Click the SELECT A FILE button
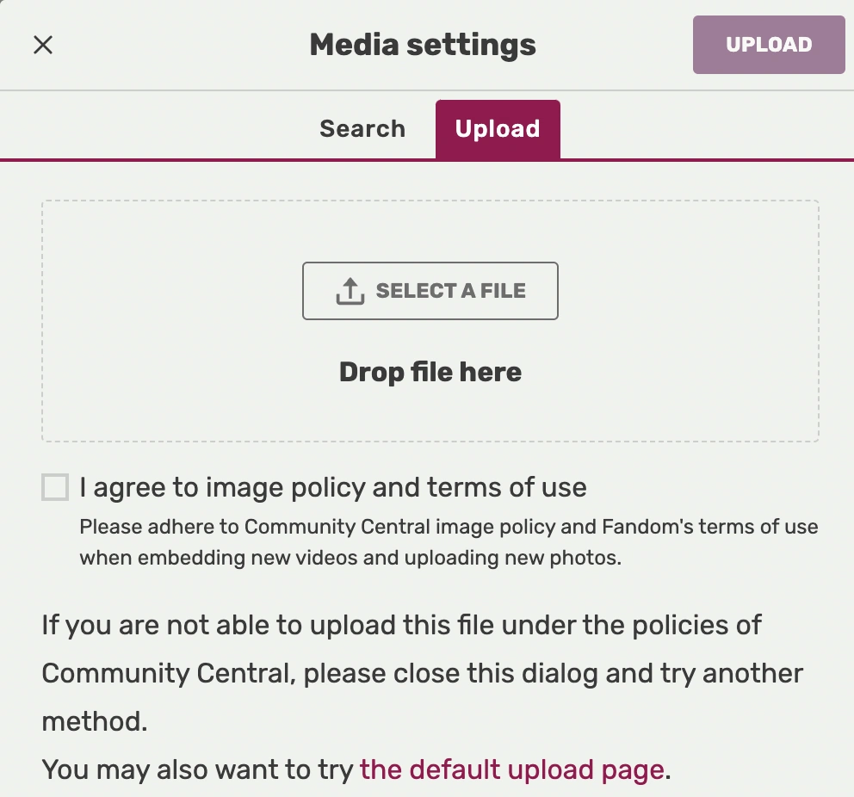Viewport: 854px width, 797px height. 430,291
